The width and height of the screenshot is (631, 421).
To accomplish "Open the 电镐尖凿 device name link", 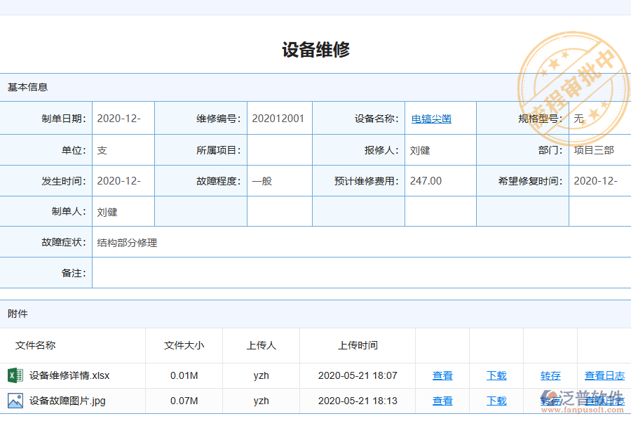I will pyautogui.click(x=431, y=119).
